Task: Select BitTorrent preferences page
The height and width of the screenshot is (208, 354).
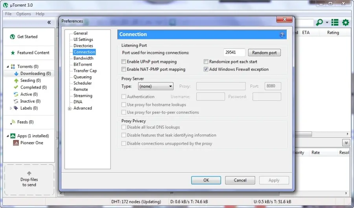Action: (83, 64)
